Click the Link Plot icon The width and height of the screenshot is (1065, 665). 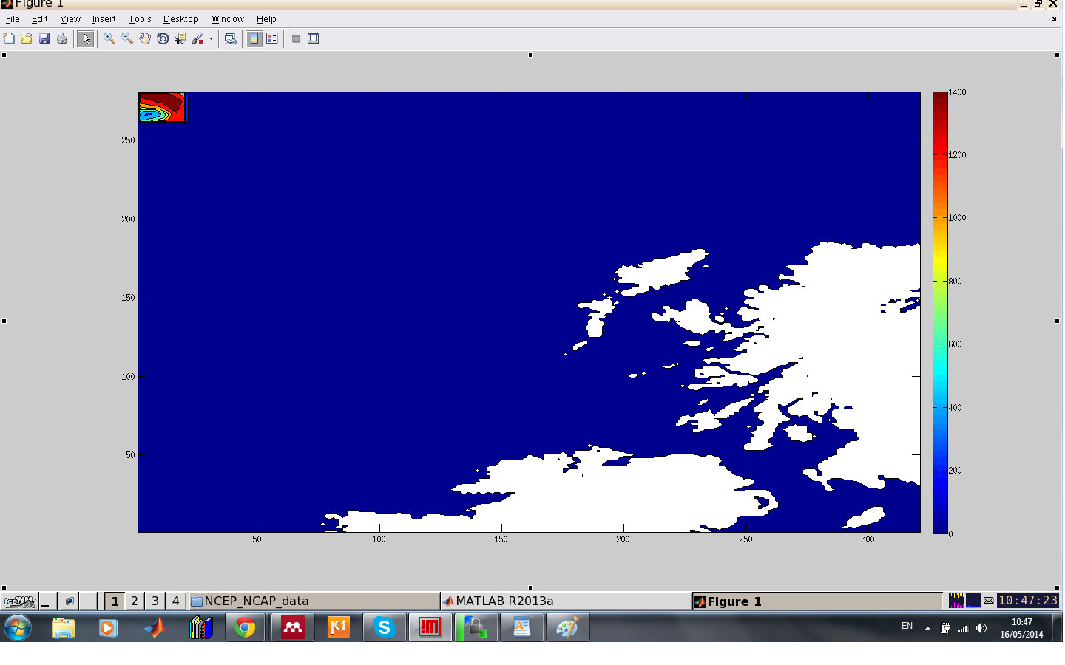pos(231,39)
